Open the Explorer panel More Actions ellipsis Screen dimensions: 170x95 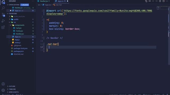click(x=33, y=1)
